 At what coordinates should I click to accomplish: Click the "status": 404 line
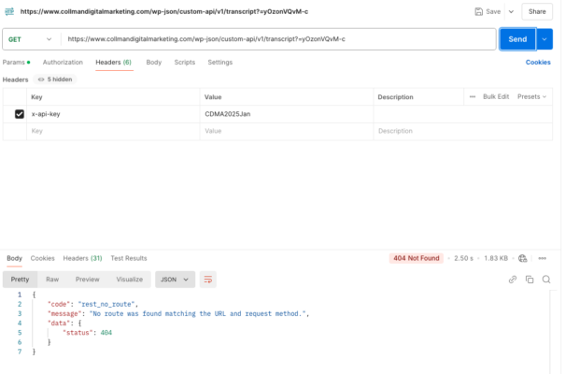pos(87,333)
